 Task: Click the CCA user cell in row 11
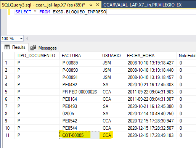(x=112, y=135)
